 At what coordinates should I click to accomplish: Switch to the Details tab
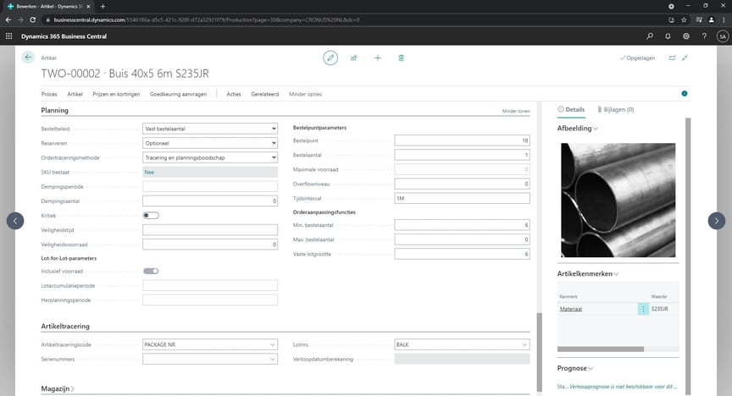point(571,110)
